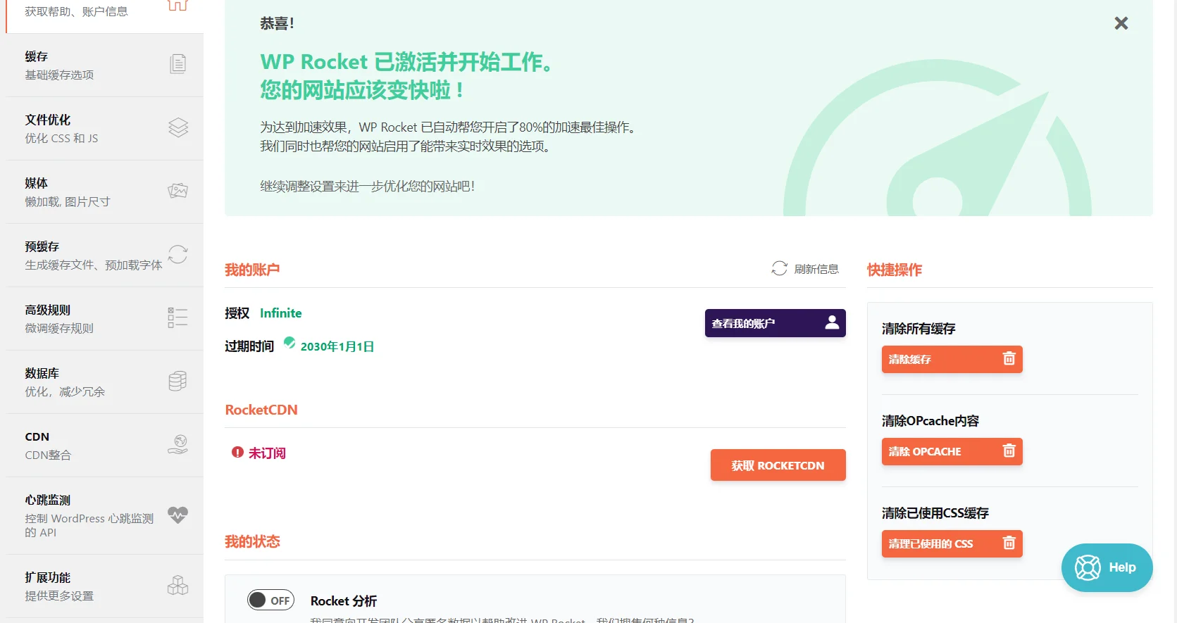Open the 数据库 database tab
The width and height of the screenshot is (1177, 623).
pyautogui.click(x=104, y=382)
